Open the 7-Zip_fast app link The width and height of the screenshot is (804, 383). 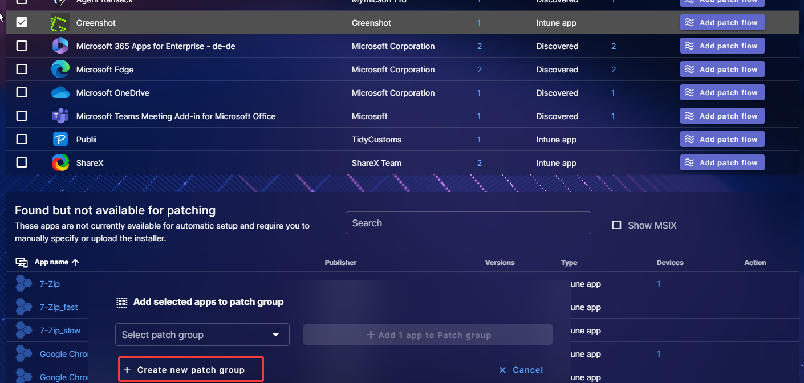click(x=59, y=307)
